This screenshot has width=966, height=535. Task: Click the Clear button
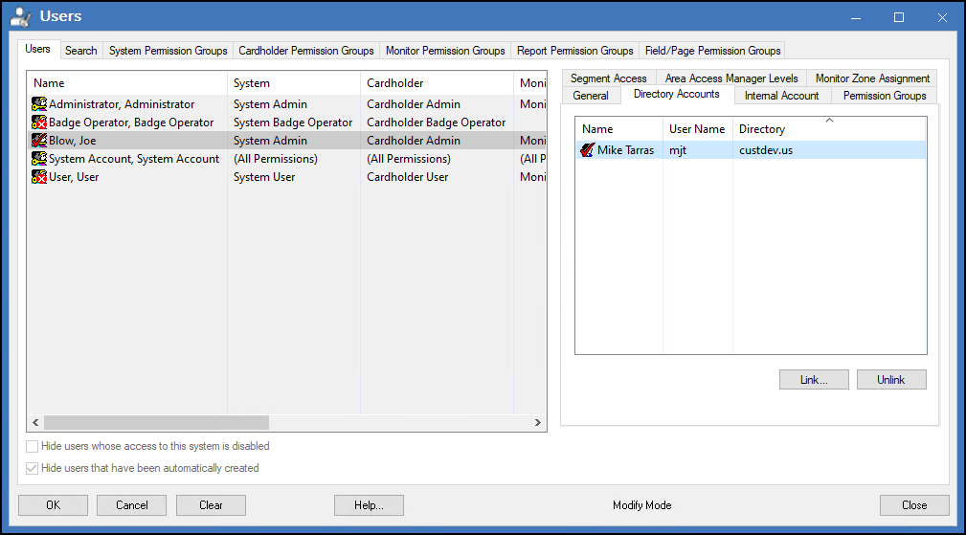[x=211, y=505]
